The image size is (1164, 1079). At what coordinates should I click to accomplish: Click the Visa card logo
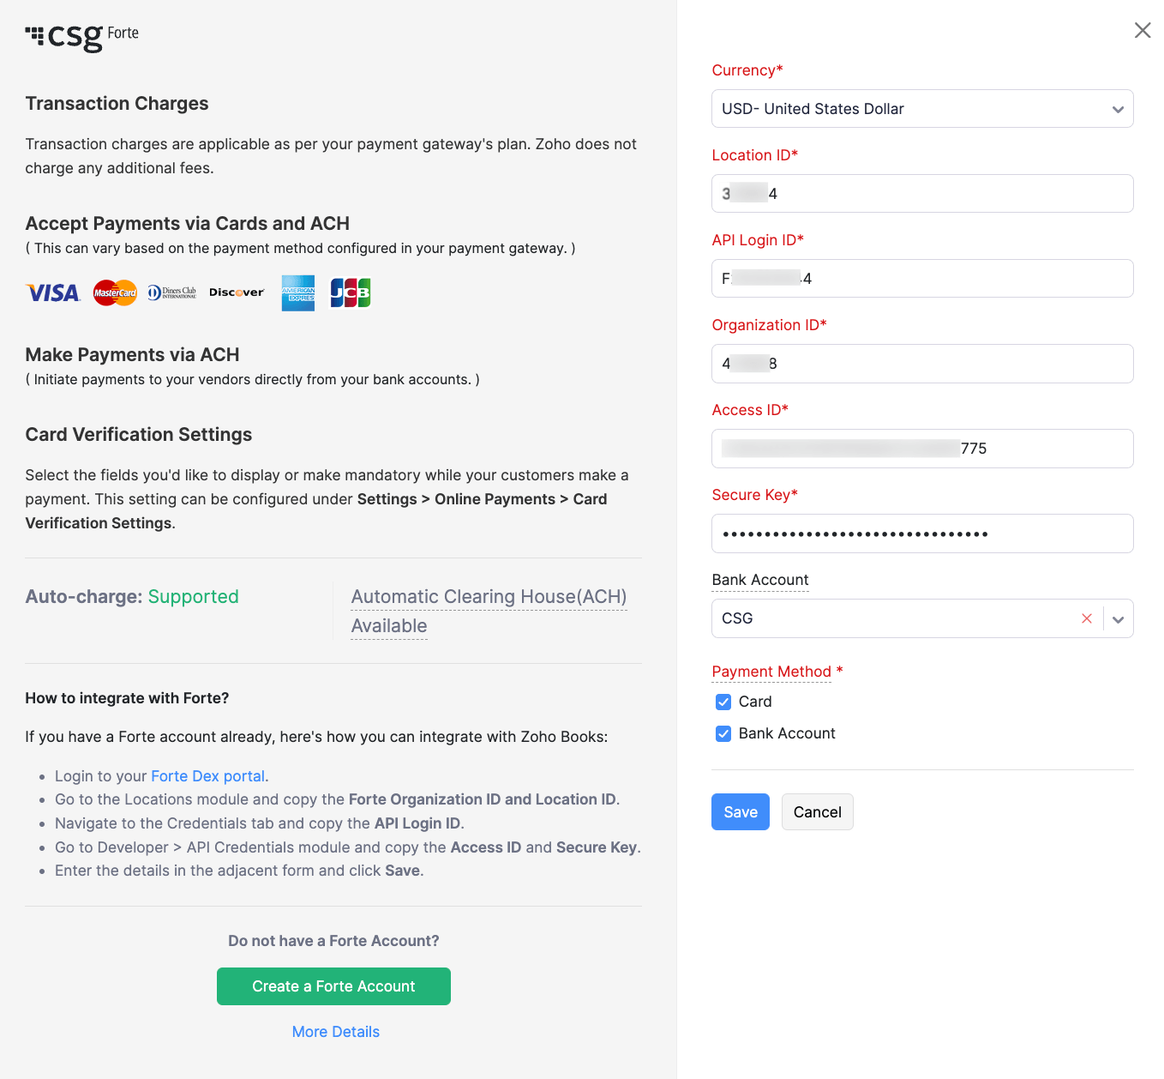[53, 293]
